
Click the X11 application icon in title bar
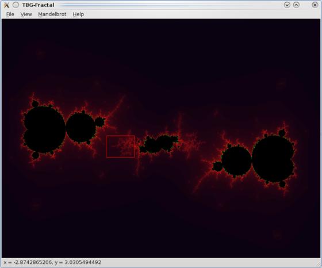pos(6,5)
